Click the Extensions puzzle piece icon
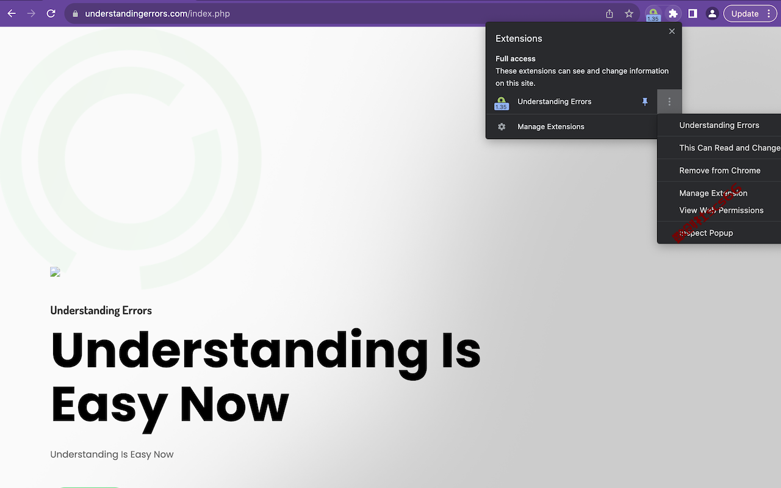Viewport: 781px width, 488px height. coord(673,13)
